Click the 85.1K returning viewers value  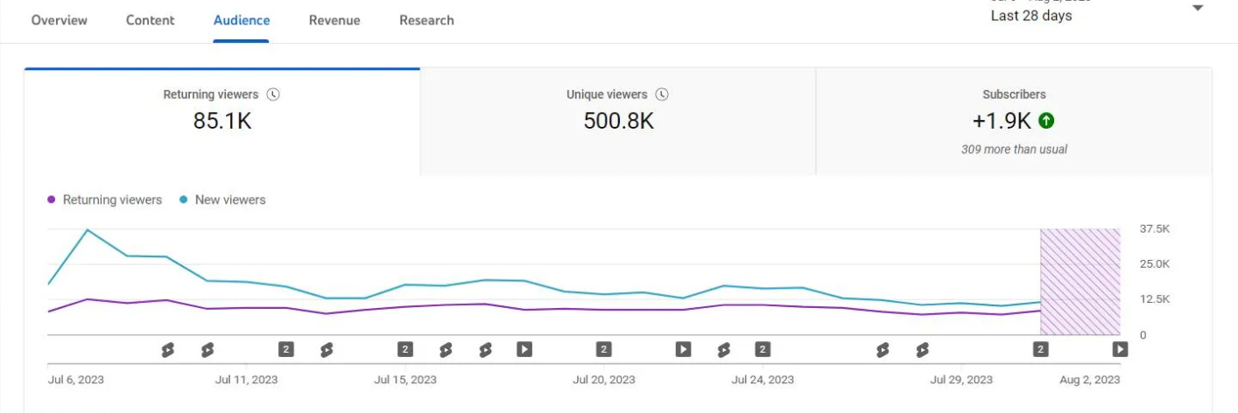tap(222, 121)
